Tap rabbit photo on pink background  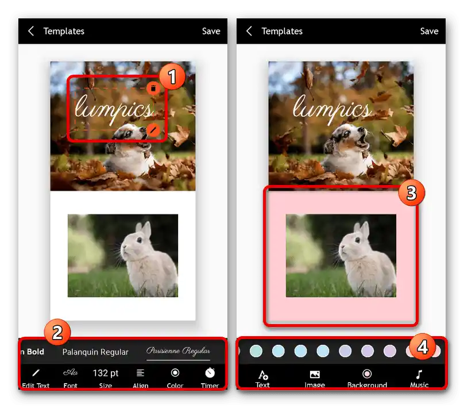pyautogui.click(x=341, y=256)
